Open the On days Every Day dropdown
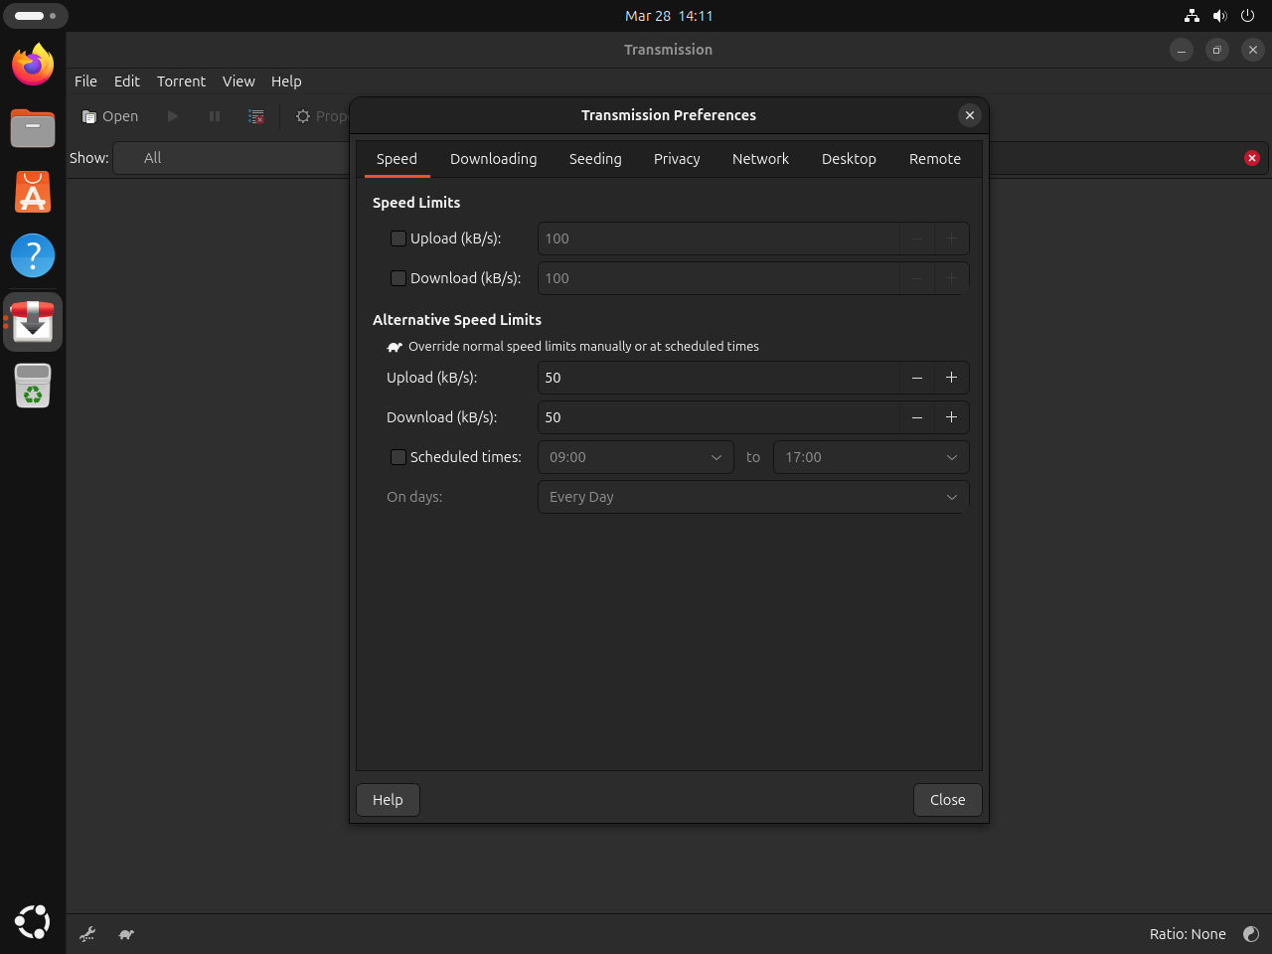 tap(752, 497)
